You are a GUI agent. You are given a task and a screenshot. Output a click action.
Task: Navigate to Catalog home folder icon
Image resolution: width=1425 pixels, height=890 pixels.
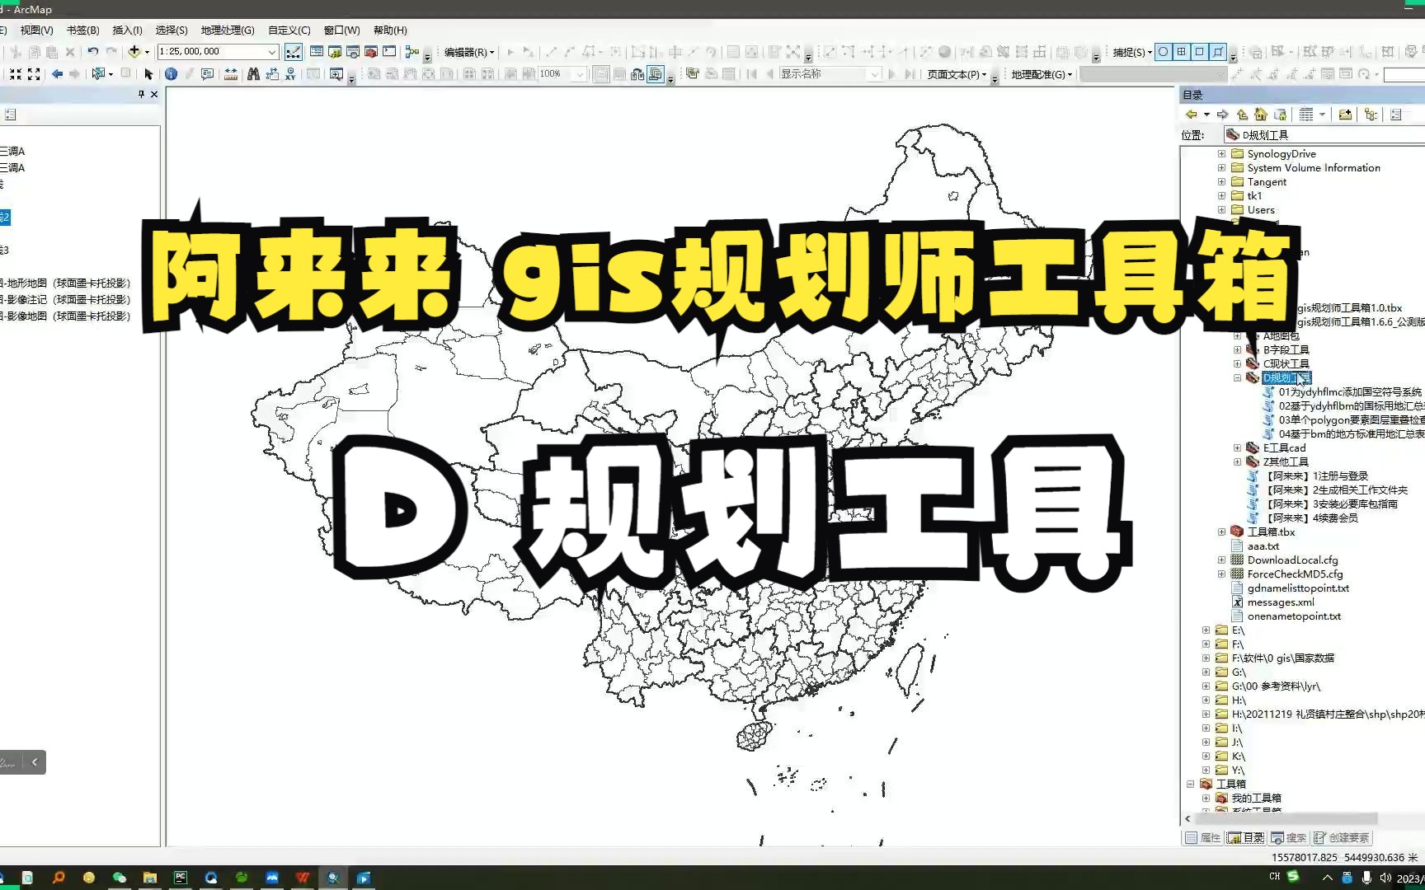[1260, 115]
